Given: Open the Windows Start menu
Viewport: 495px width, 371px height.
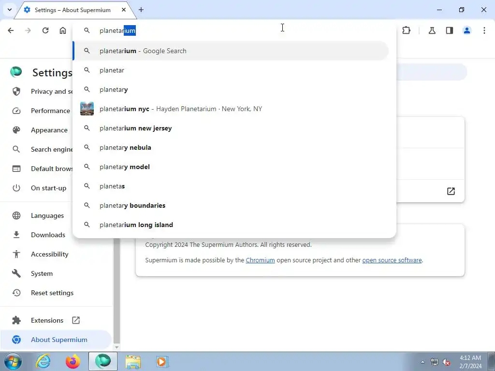Looking at the screenshot, I should point(13,361).
